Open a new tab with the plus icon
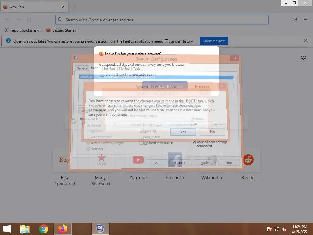 (x=75, y=7)
